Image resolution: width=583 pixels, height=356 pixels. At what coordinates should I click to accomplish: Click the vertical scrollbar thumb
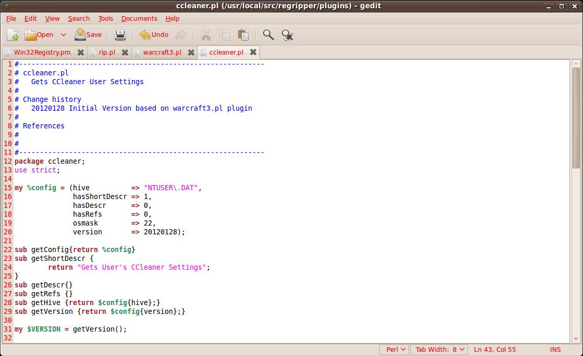tap(576, 117)
